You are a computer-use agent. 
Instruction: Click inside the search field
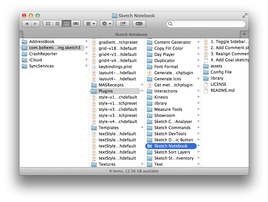pos(206,24)
